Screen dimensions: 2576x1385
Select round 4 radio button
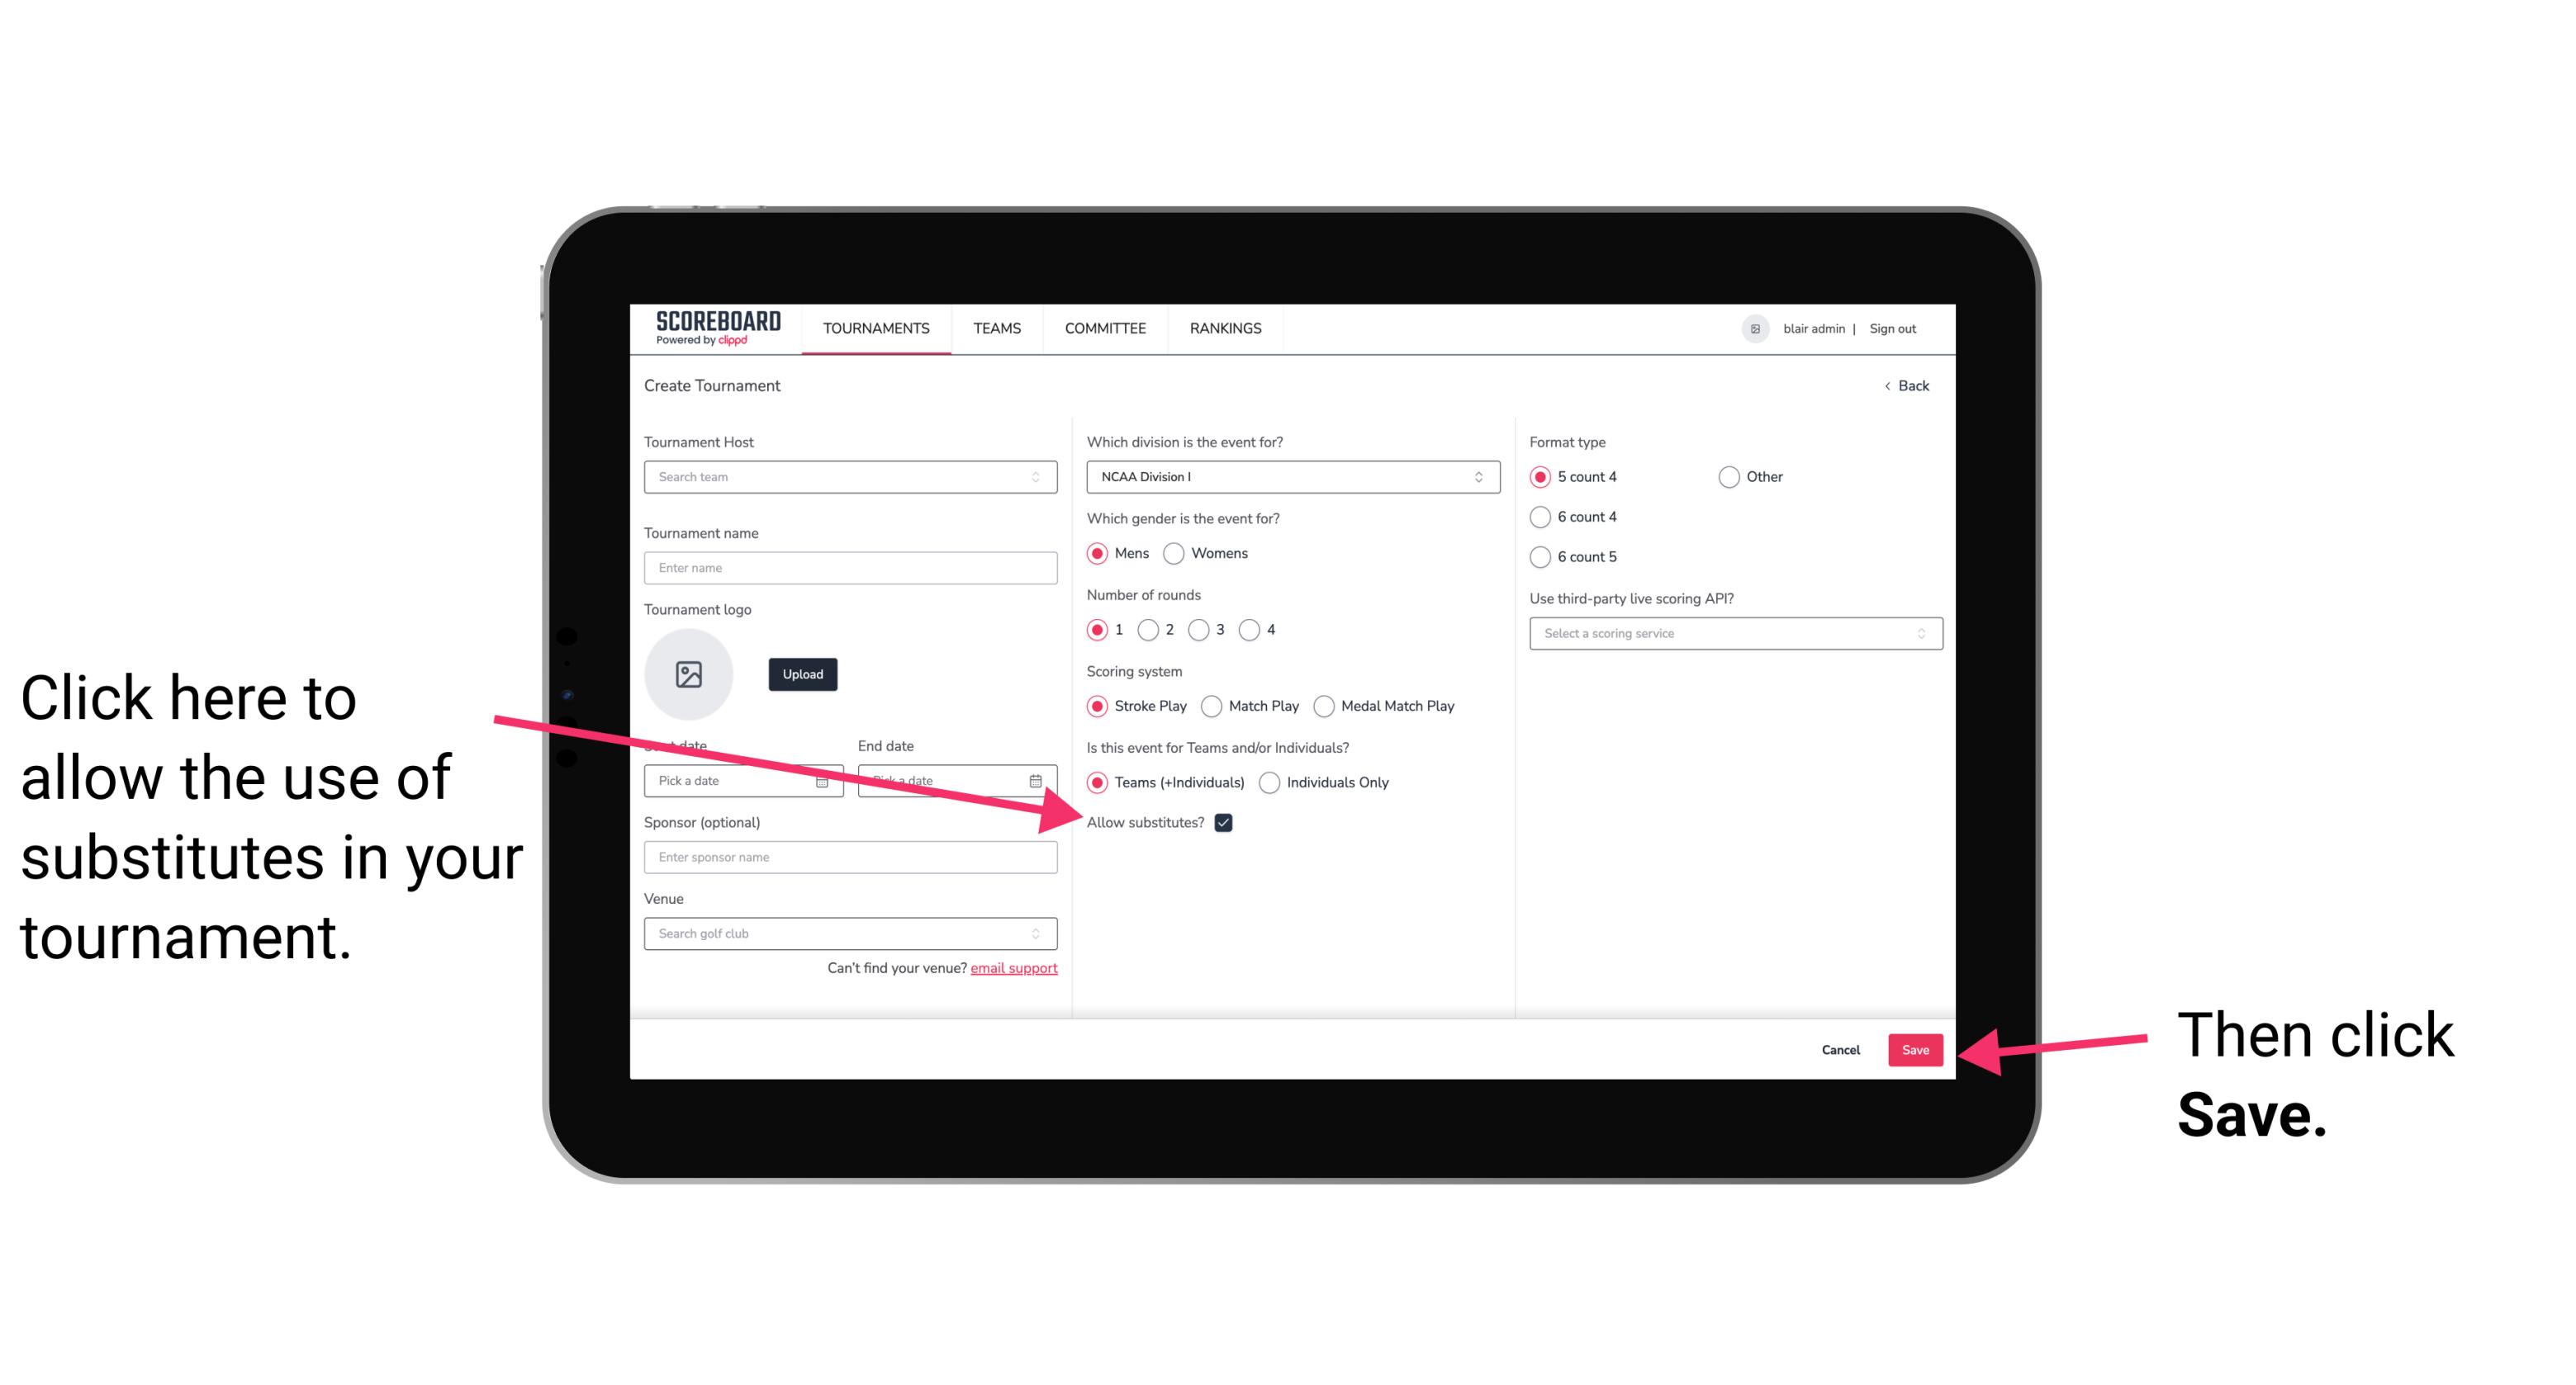[1255, 631]
